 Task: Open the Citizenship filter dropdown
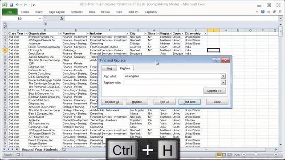pos(205,34)
